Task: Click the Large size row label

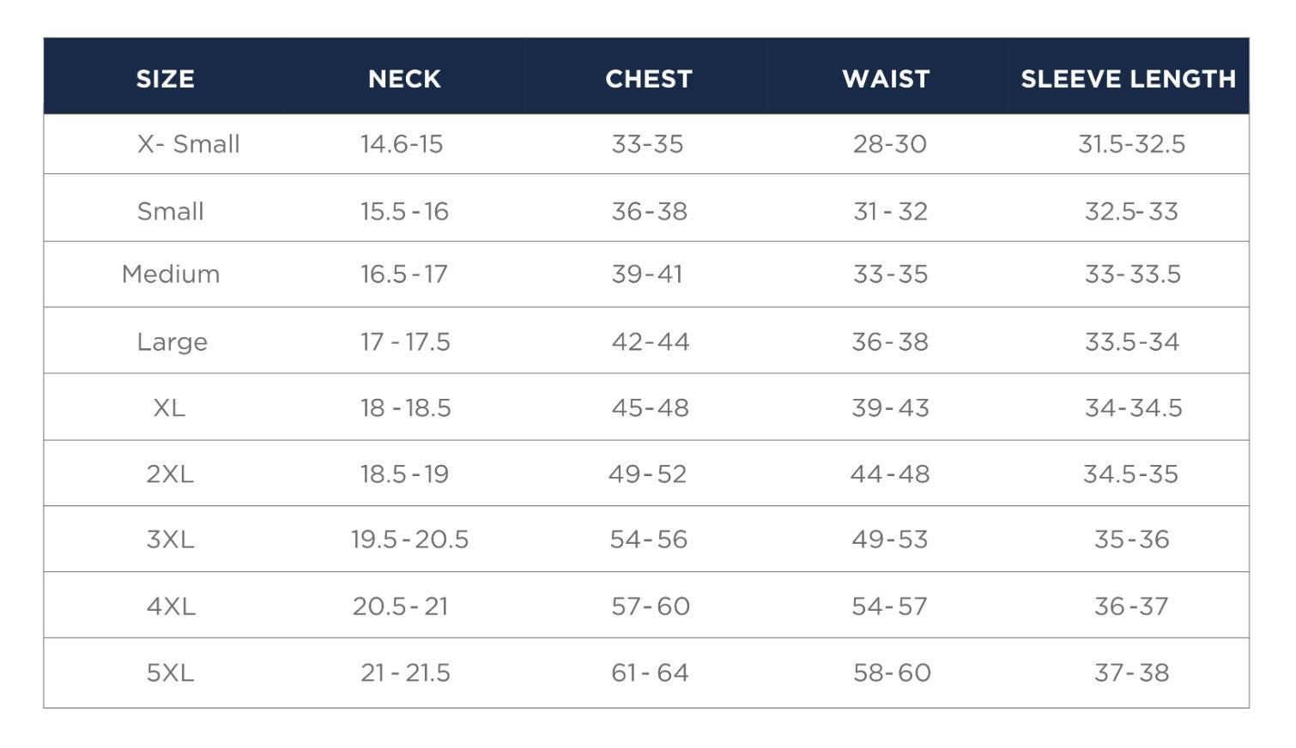Action: (x=172, y=342)
